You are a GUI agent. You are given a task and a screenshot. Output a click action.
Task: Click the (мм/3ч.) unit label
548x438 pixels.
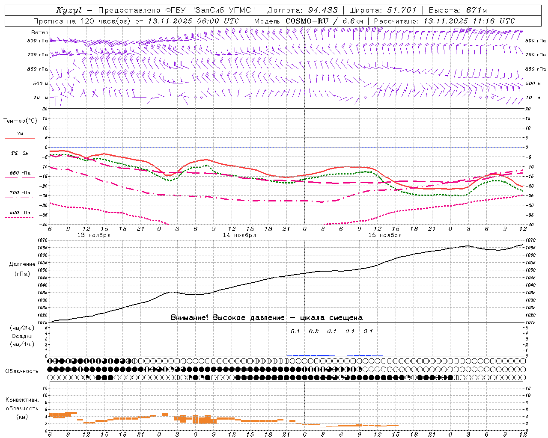tap(22, 328)
